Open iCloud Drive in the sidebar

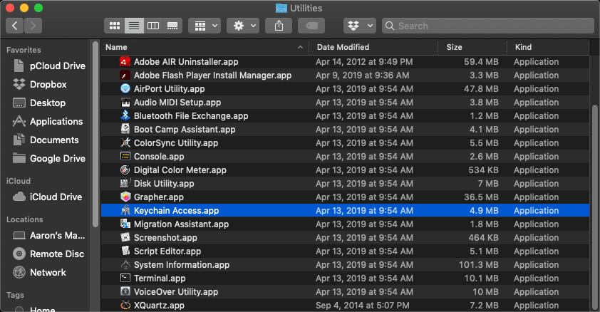(56, 197)
